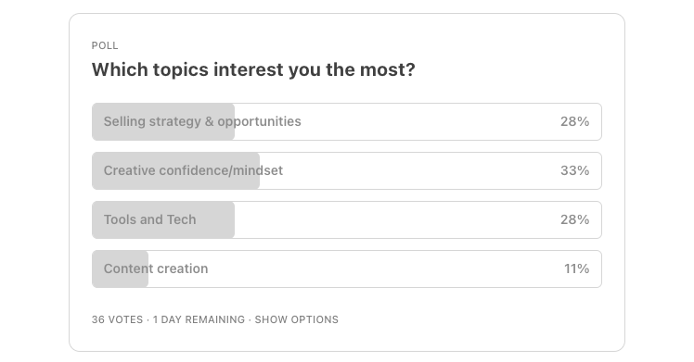Viewport: 694px width, 362px height.
Task: Click the SHOW OPTIONS link
Action: point(297,319)
